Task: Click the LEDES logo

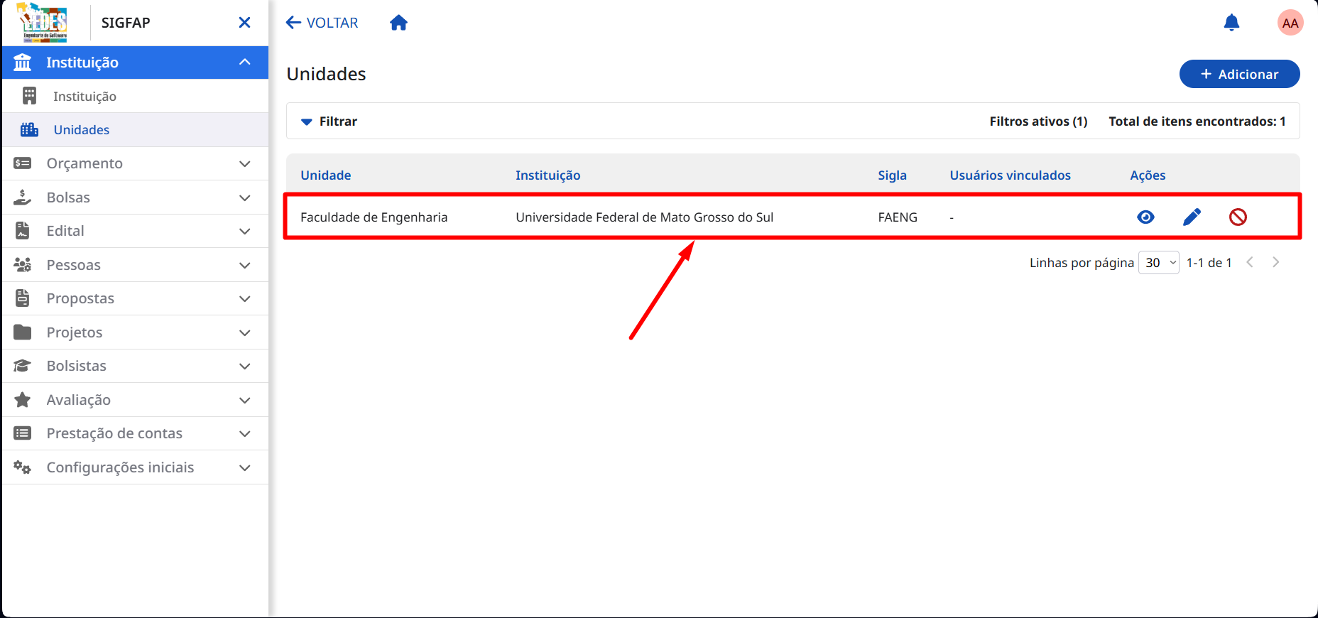Action: (x=43, y=23)
